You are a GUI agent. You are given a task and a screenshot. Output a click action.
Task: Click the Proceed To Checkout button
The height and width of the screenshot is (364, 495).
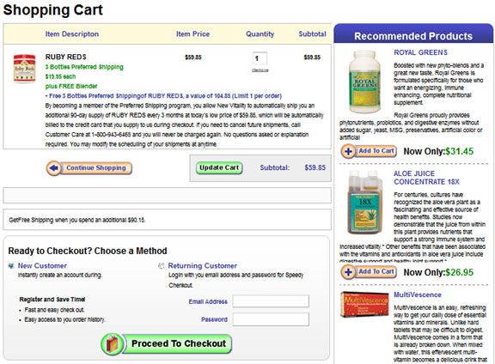[167, 343]
